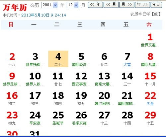Select date 23 with lunar 初九
This screenshot has width=166, height=137.
12,118
